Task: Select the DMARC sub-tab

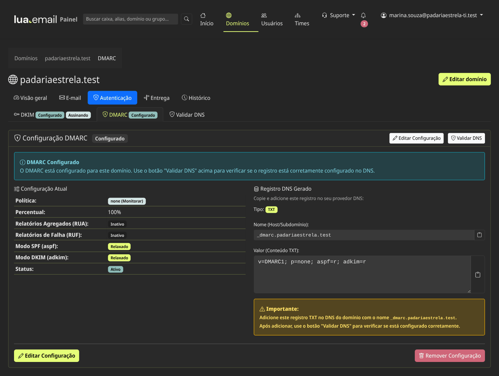Action: tap(130, 115)
